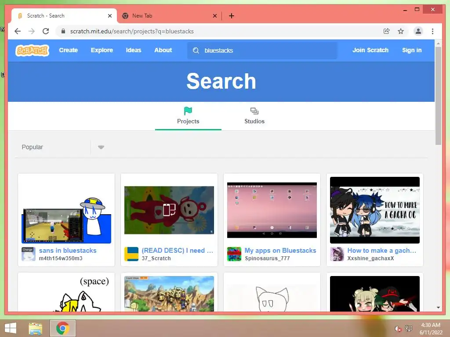Switch to the New Tab browser tab
450x337 pixels.
coord(169,16)
